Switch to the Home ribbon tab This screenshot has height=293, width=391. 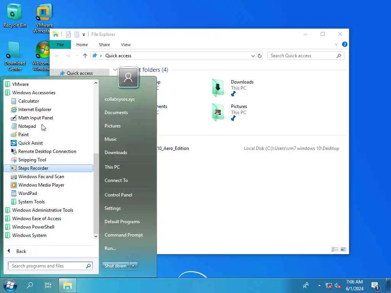point(82,45)
